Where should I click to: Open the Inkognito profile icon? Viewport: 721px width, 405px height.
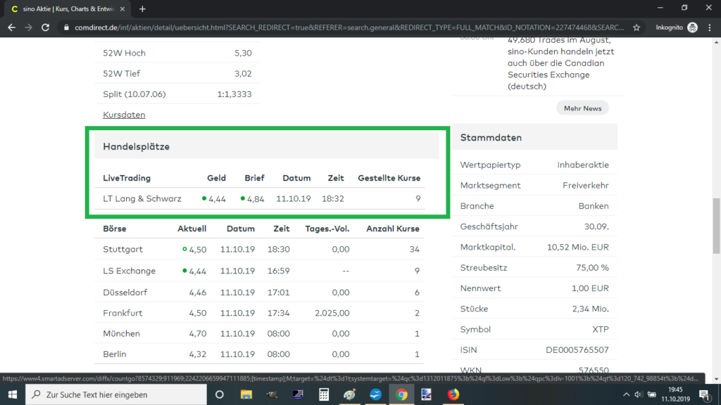pyautogui.click(x=693, y=27)
